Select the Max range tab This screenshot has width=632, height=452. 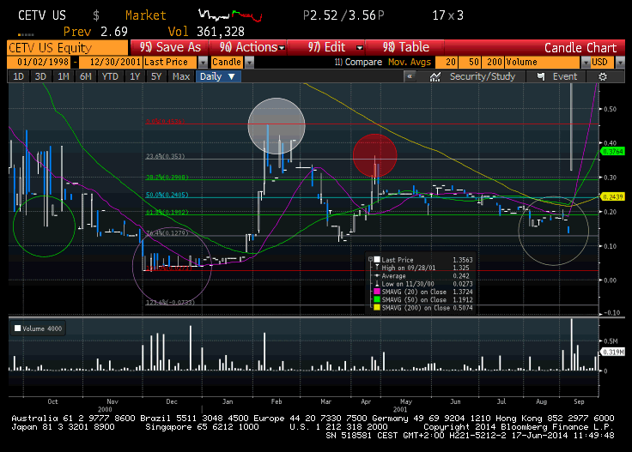click(x=181, y=76)
